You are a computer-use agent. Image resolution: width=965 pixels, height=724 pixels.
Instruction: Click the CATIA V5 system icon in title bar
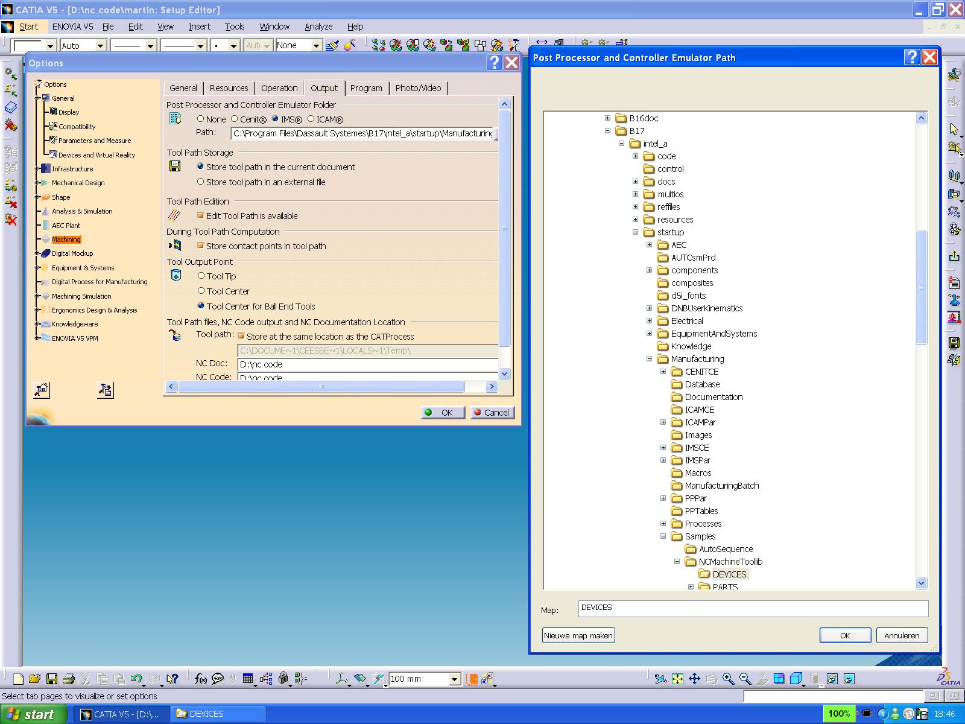7,10
